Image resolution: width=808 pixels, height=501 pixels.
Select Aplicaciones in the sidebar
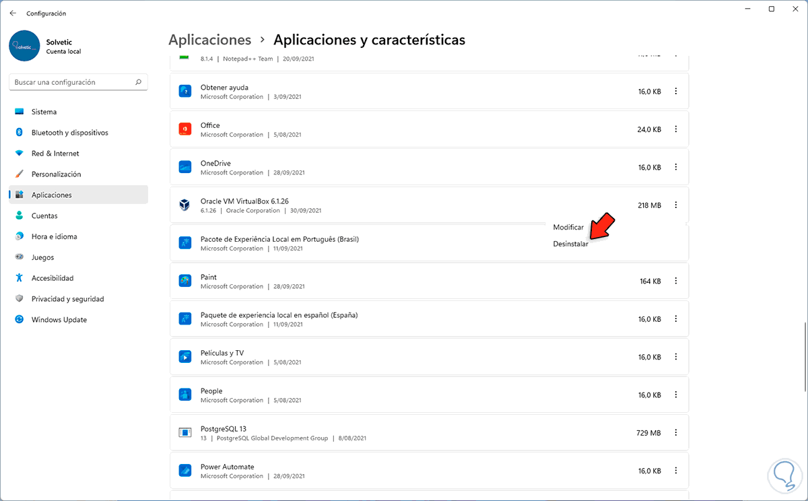click(x=78, y=195)
